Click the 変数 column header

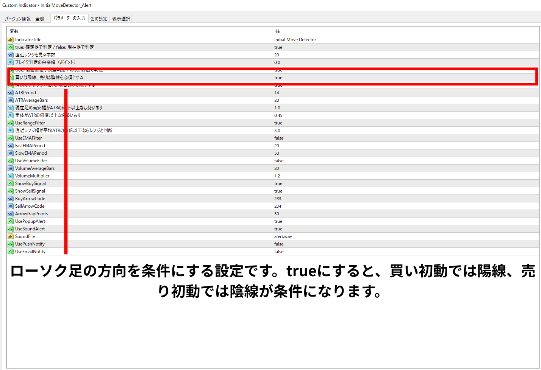point(14,31)
